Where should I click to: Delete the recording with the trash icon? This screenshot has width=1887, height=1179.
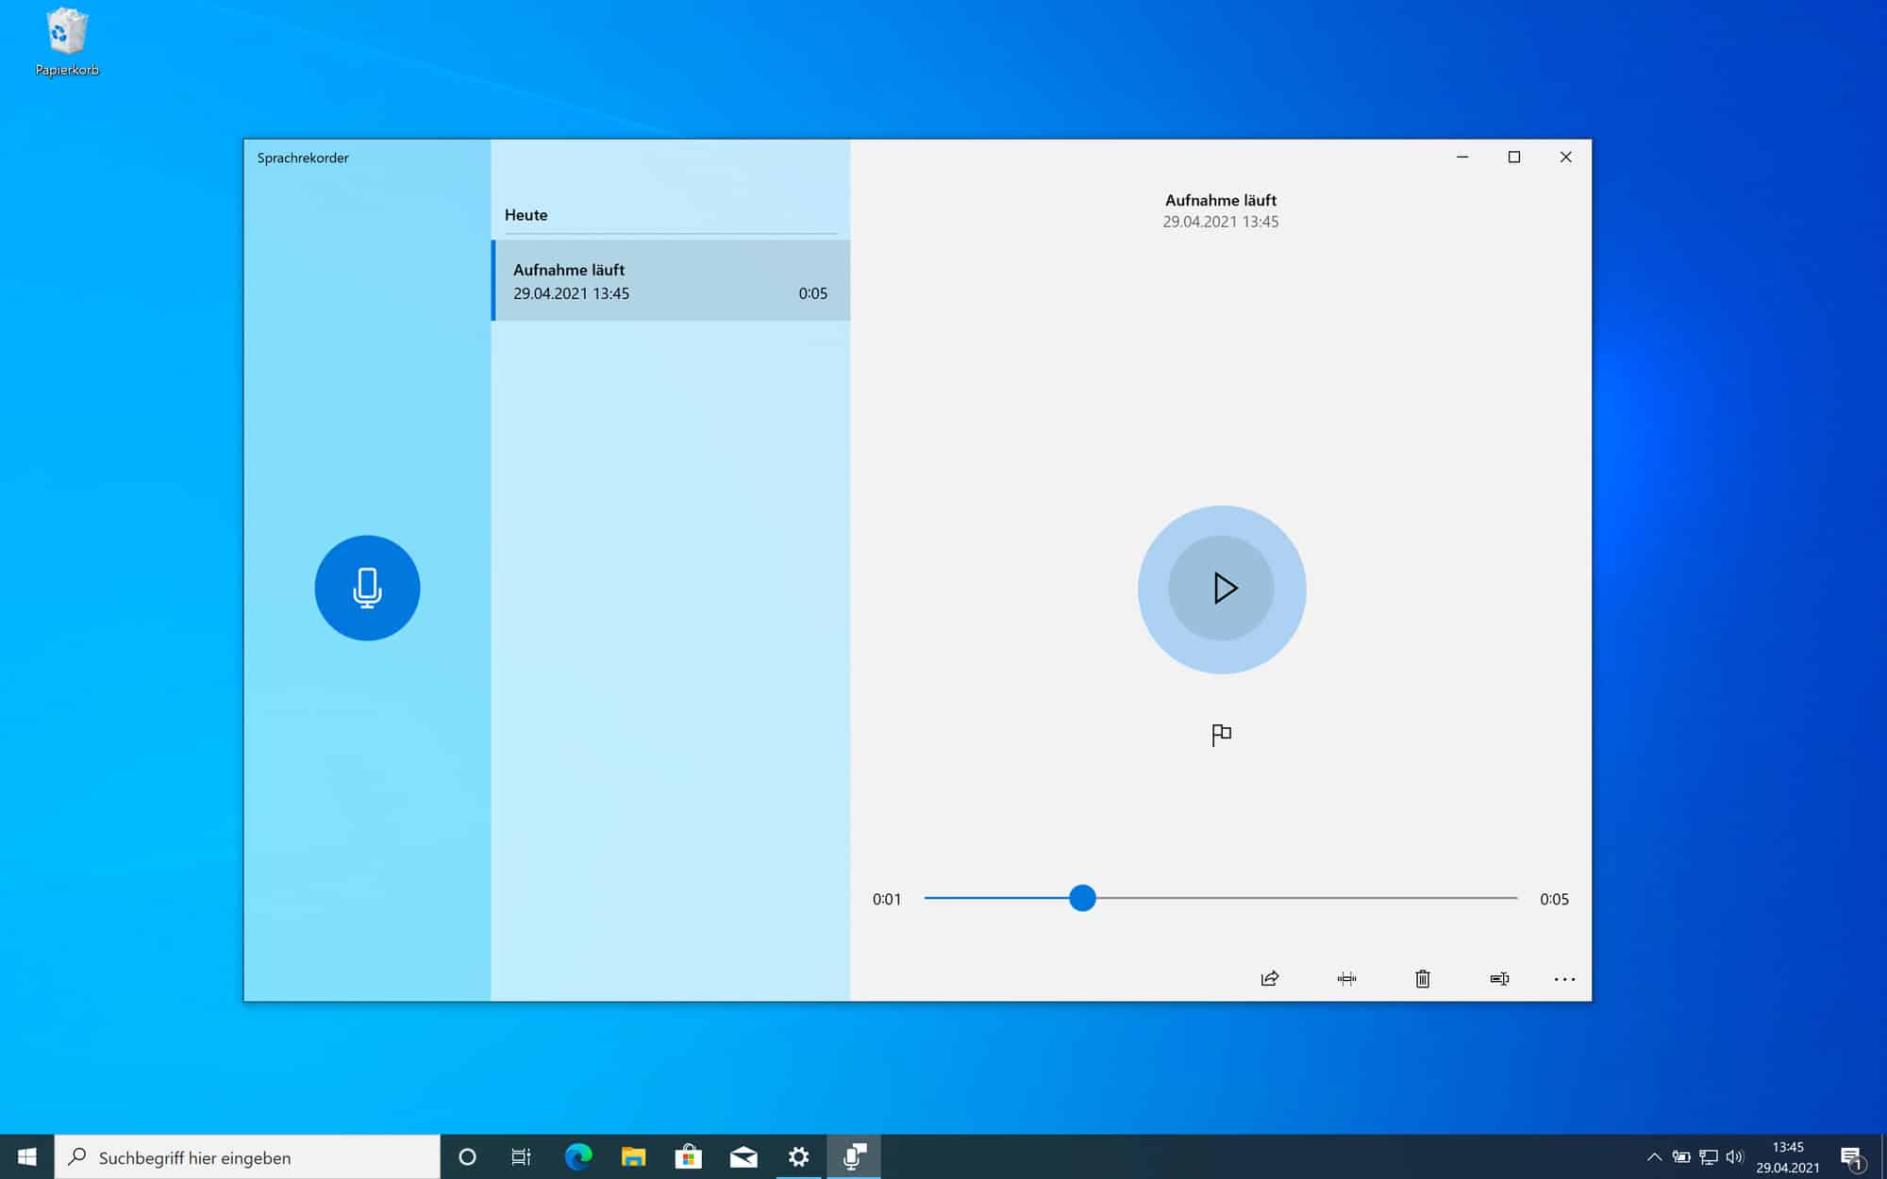[1423, 978]
